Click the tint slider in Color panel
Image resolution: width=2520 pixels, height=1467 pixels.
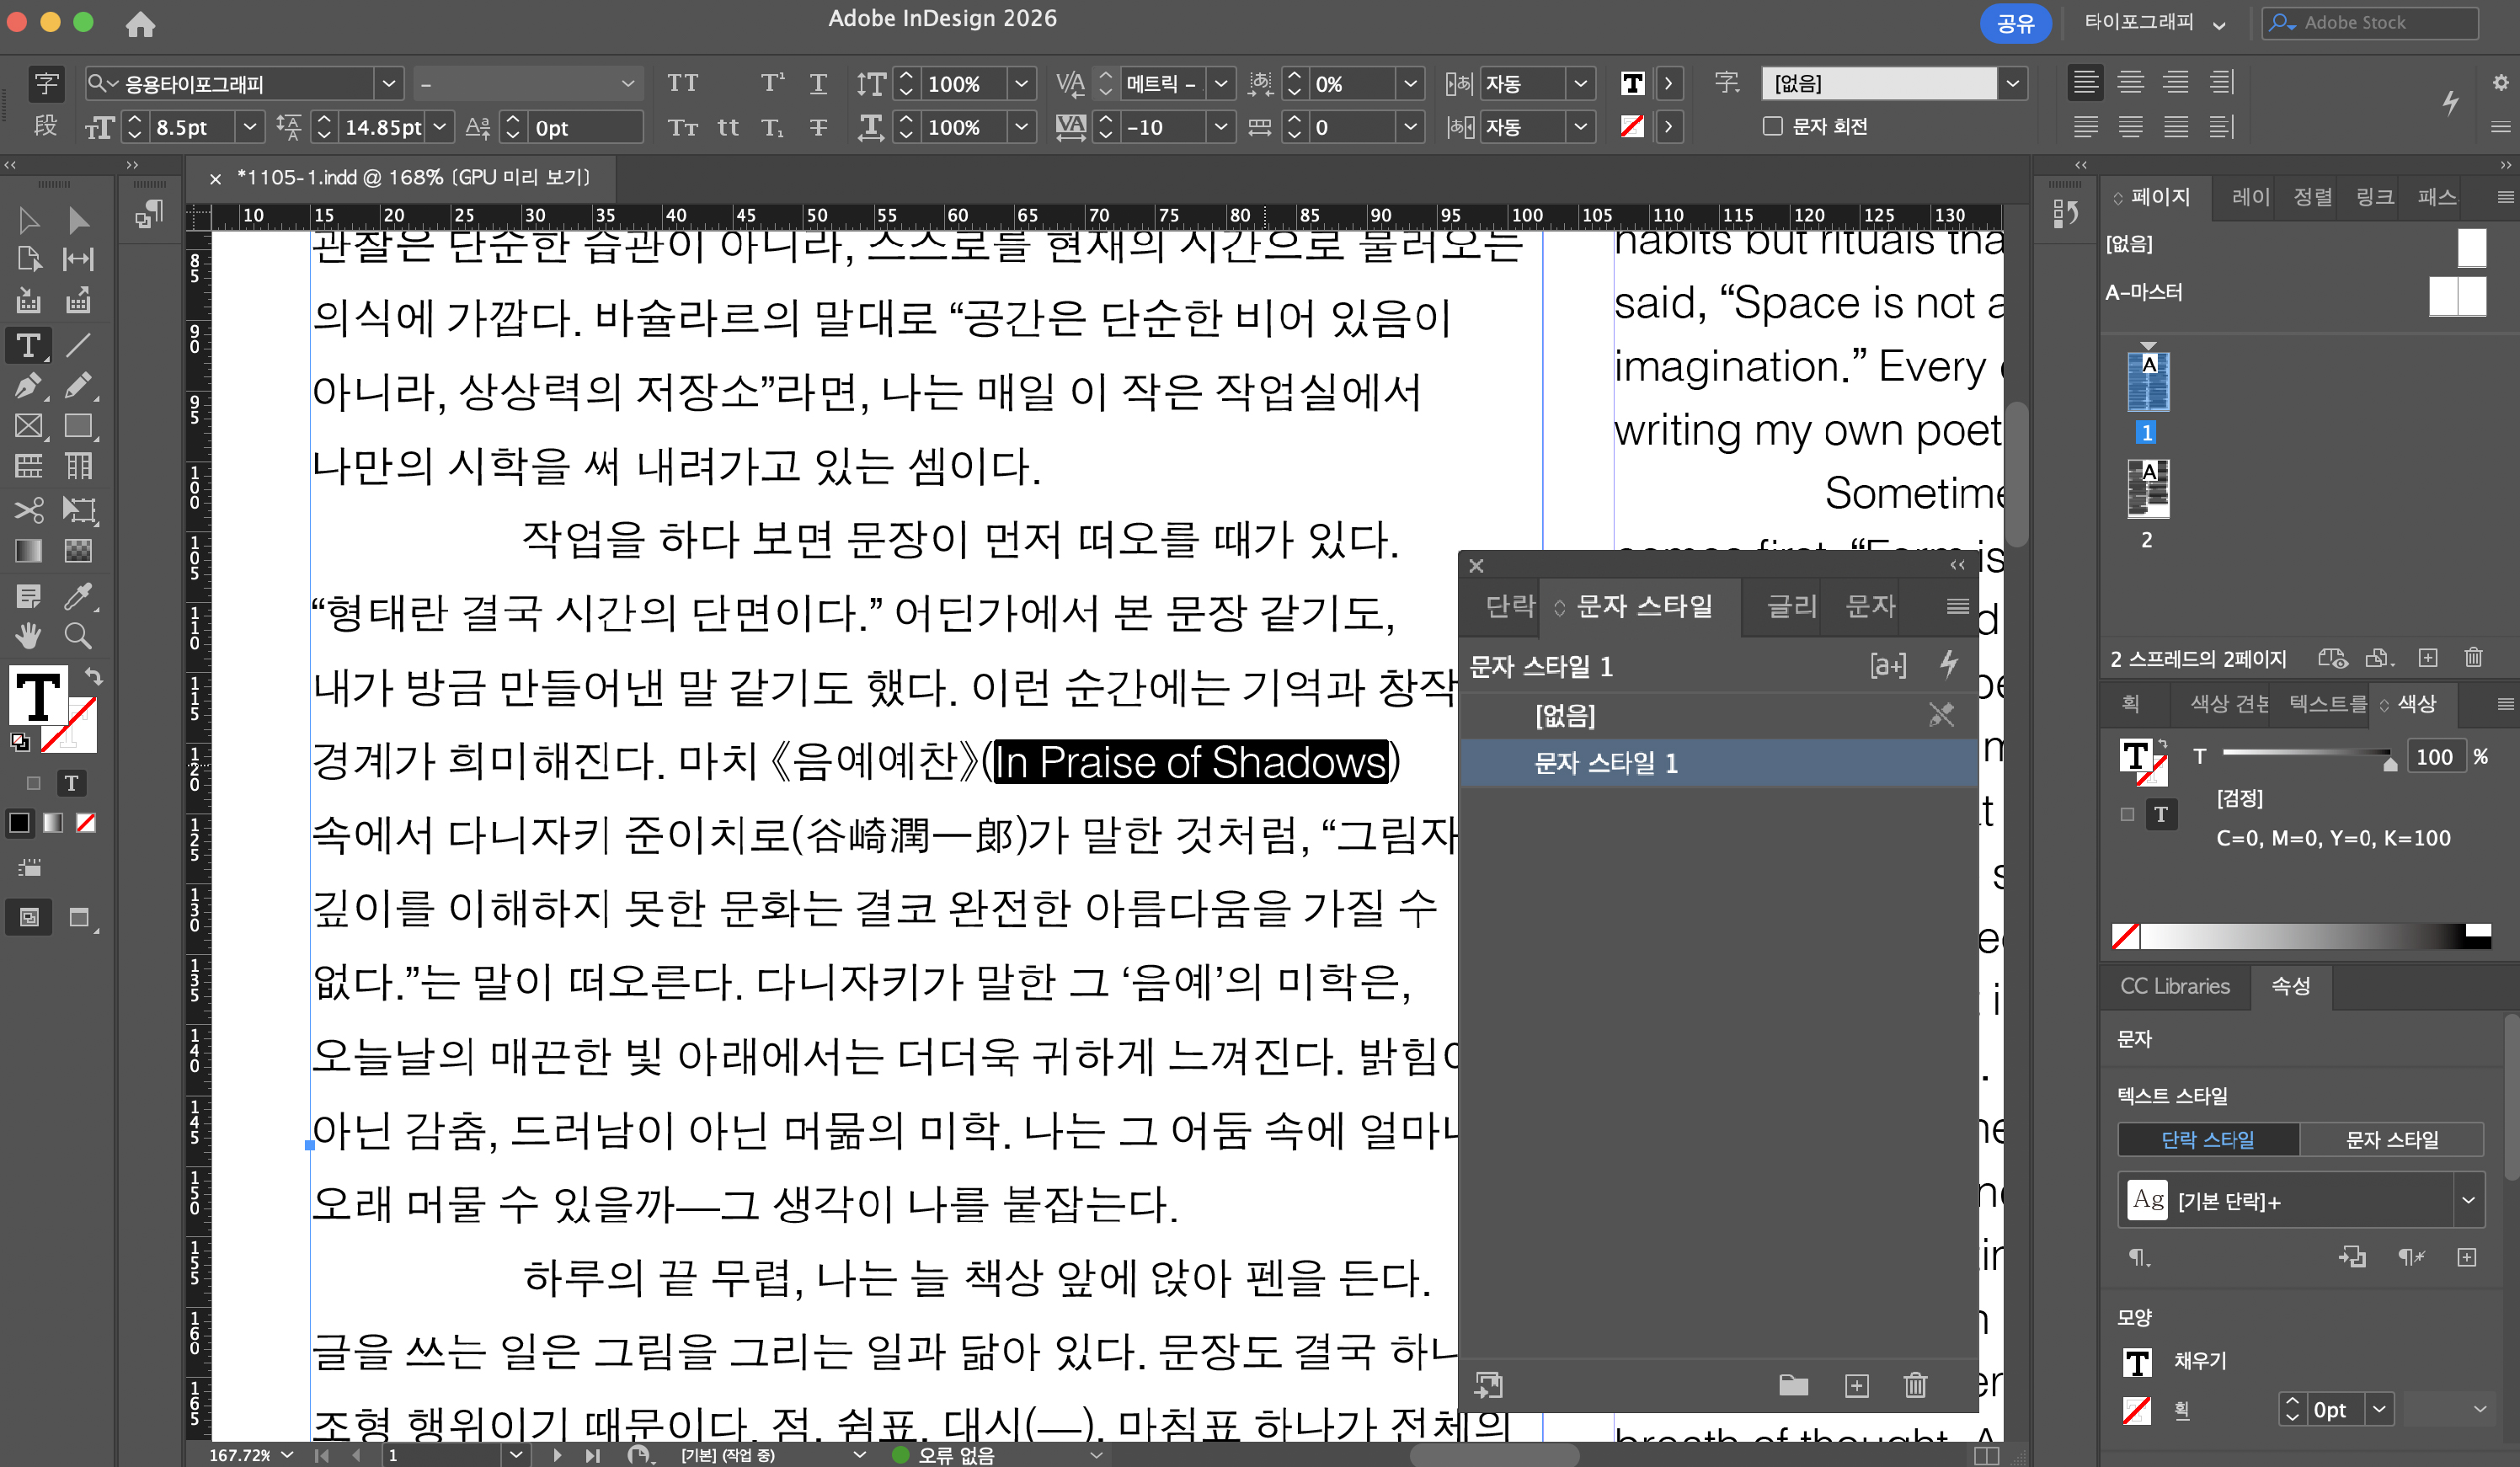point(2305,752)
